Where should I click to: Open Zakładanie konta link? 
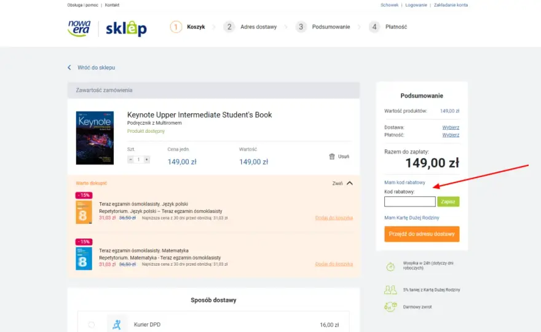pos(451,5)
